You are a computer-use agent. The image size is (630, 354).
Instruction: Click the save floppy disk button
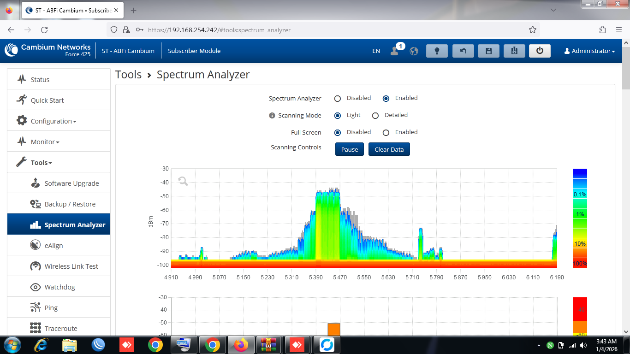(489, 51)
